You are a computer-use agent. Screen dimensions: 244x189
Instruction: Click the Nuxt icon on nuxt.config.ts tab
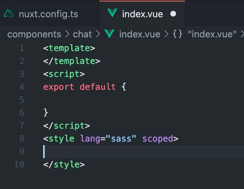(x=9, y=13)
